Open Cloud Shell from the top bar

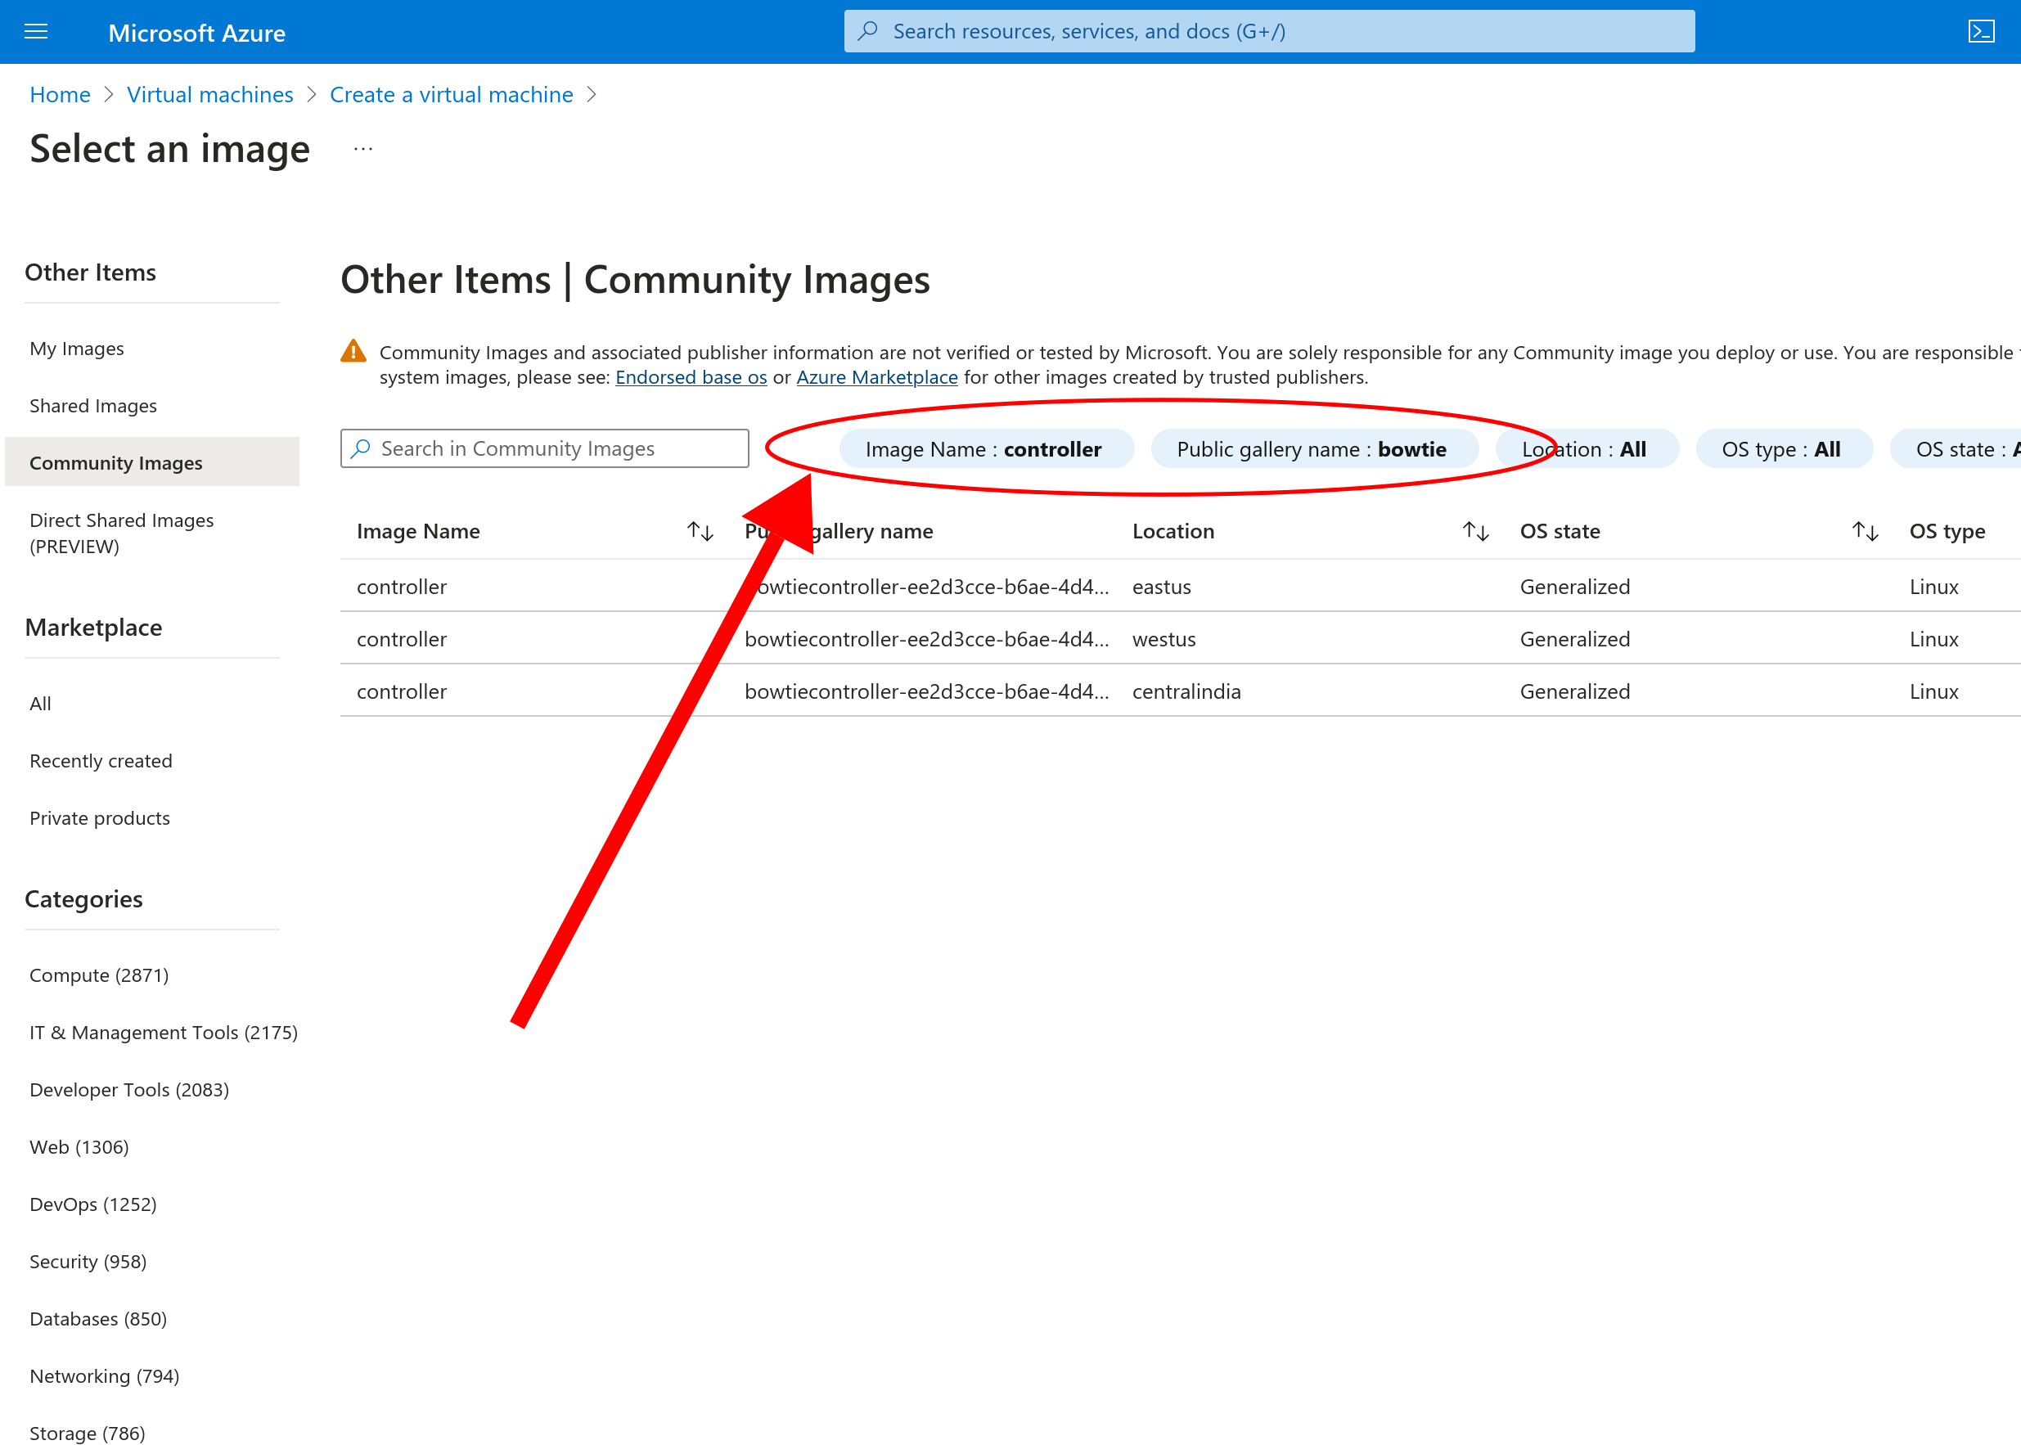(1981, 32)
